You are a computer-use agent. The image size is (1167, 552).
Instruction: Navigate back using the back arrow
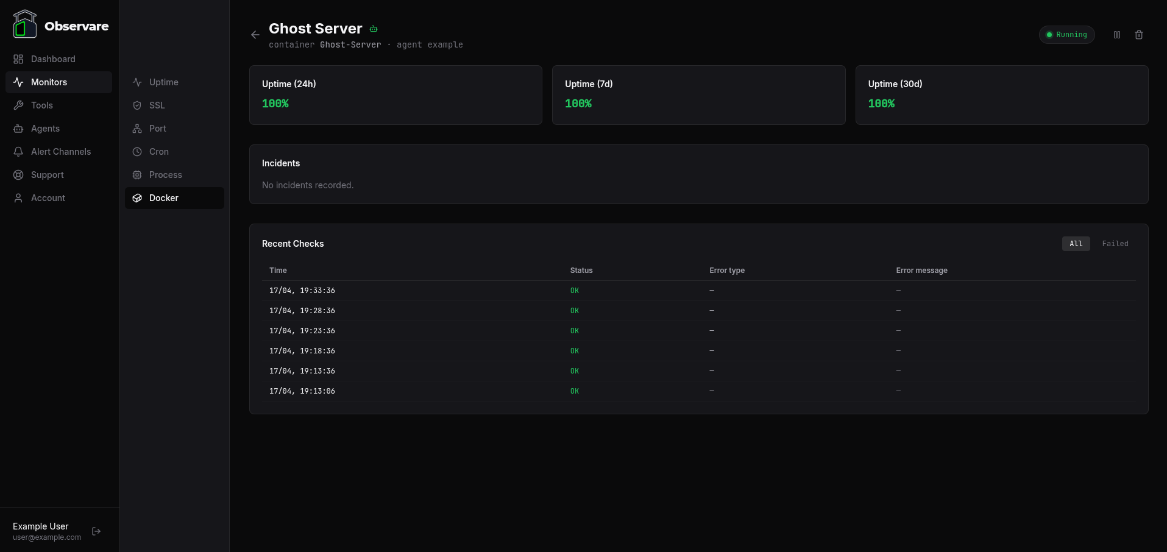coord(255,35)
